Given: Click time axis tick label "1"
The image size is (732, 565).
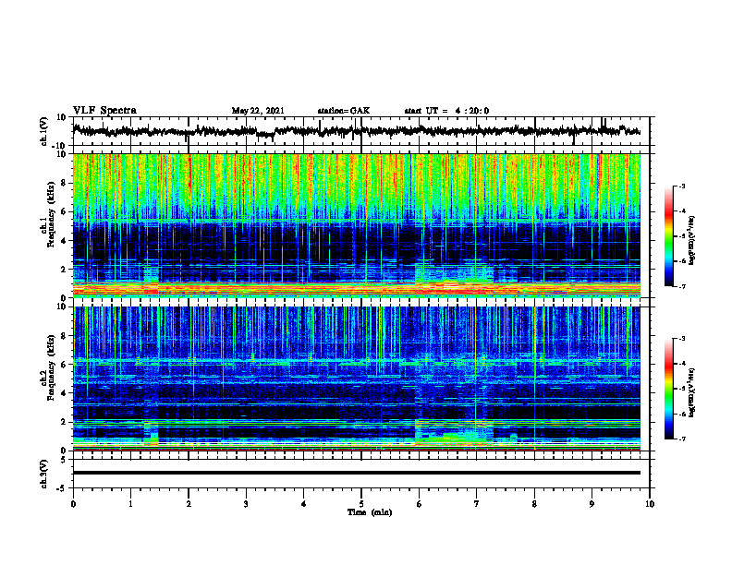Looking at the screenshot, I should (130, 504).
